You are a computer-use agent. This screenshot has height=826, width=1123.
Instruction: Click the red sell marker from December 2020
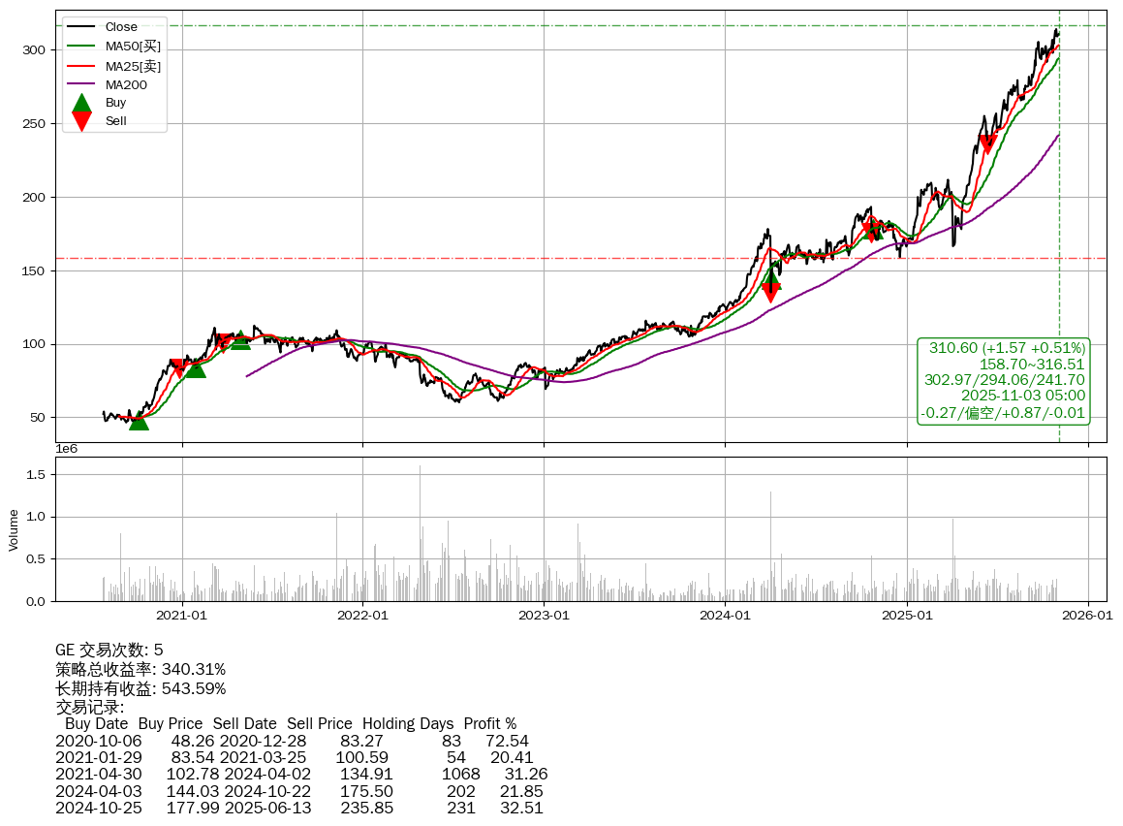point(177,367)
